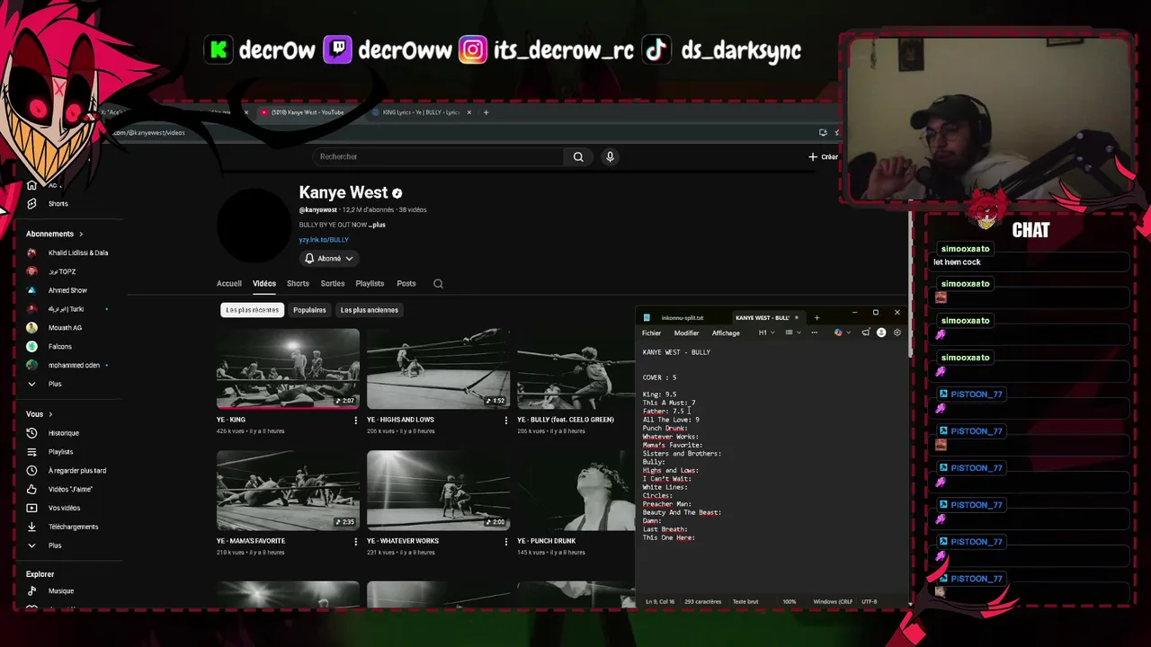Expand the Abonnements section chevron
The height and width of the screenshot is (647, 1151).
click(80, 234)
